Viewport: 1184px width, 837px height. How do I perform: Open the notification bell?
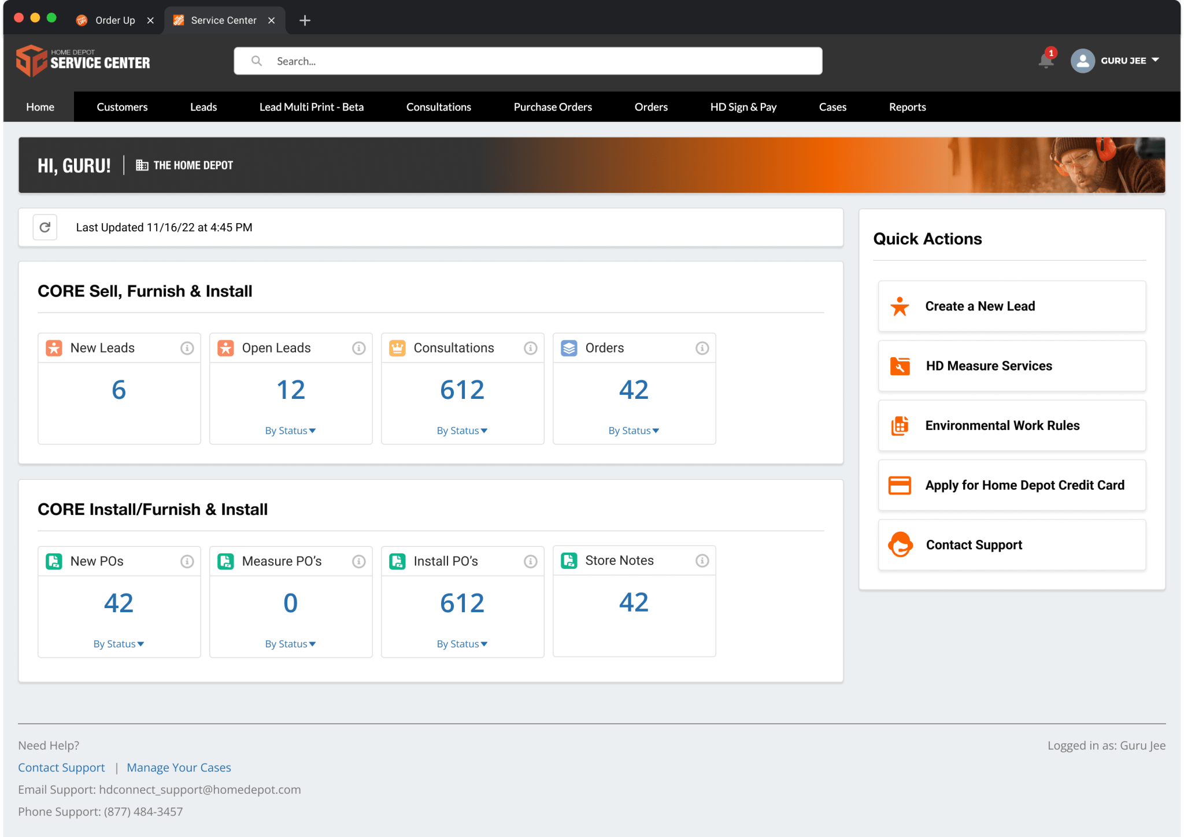point(1046,60)
